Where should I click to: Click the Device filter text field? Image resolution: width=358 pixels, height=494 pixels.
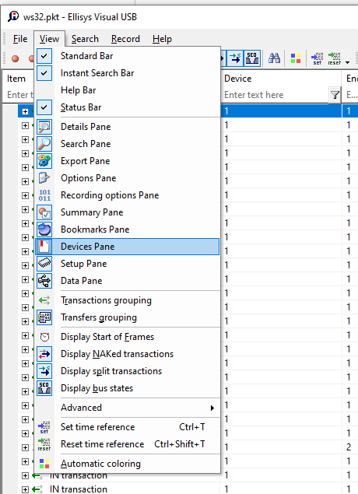276,95
